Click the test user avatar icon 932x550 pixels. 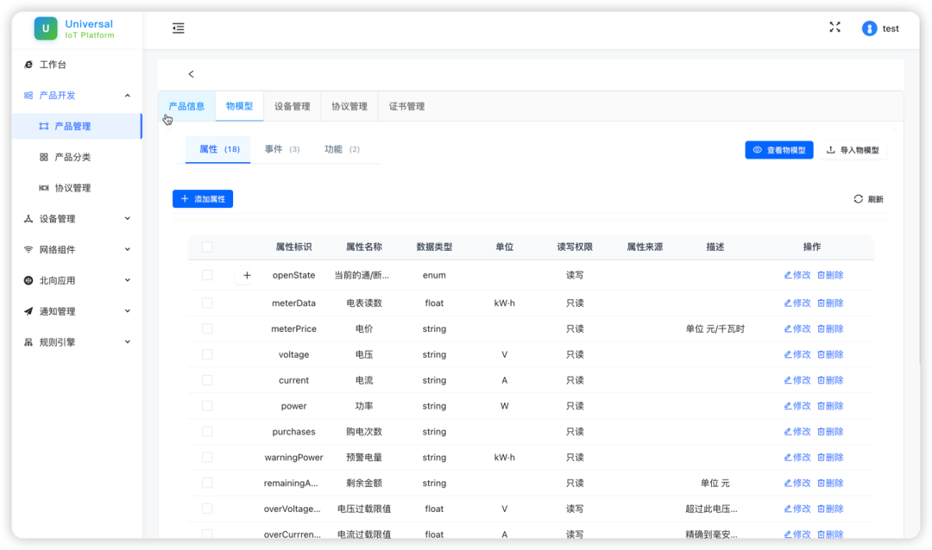pos(869,28)
